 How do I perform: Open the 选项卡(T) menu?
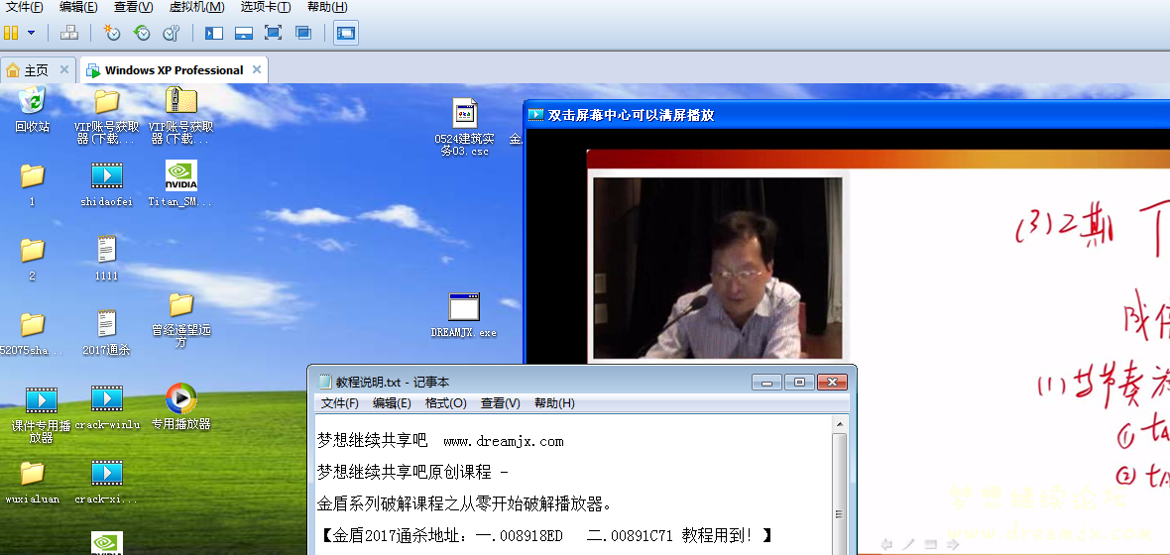[266, 7]
